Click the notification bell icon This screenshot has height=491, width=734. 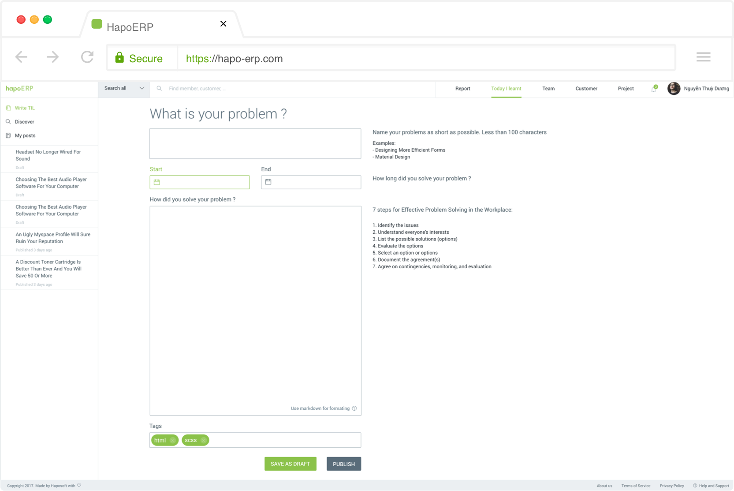point(654,89)
